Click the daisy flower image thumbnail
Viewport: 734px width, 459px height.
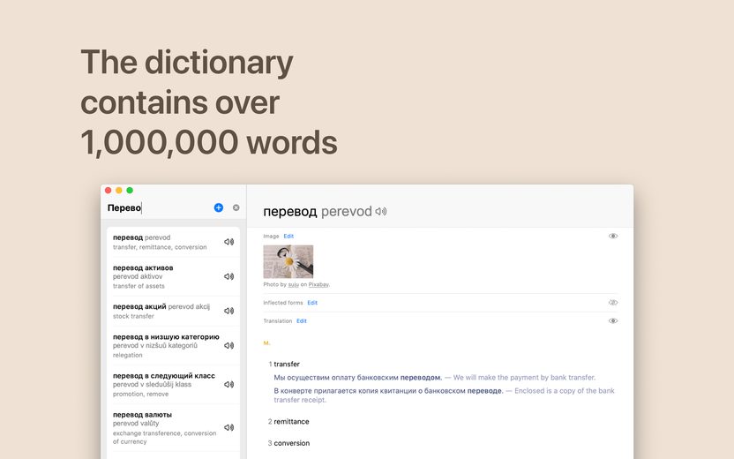288,261
